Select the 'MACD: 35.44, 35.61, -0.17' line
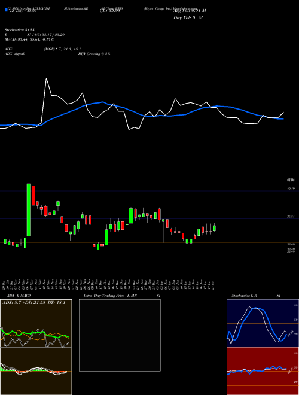Viewport: 299px width, 395px height. point(29,39)
